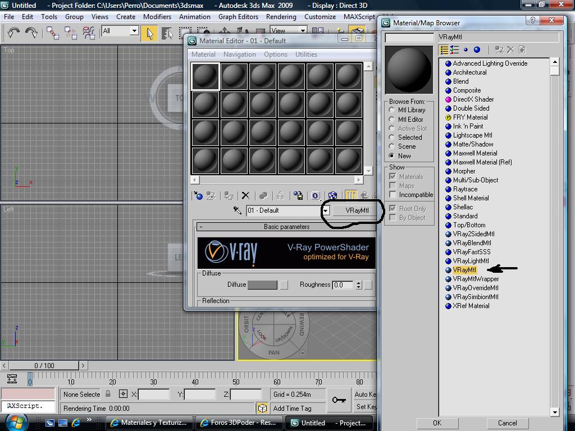Viewport: 575px width, 431px height.
Task: Open the Modifiers menu
Action: (157, 17)
